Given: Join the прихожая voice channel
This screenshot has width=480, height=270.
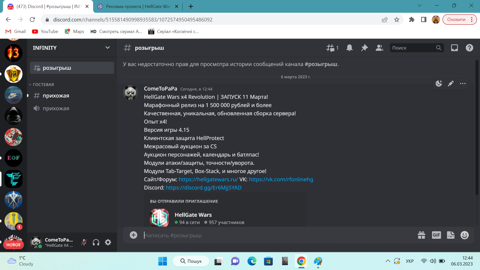Looking at the screenshot, I should pyautogui.click(x=72, y=108).
